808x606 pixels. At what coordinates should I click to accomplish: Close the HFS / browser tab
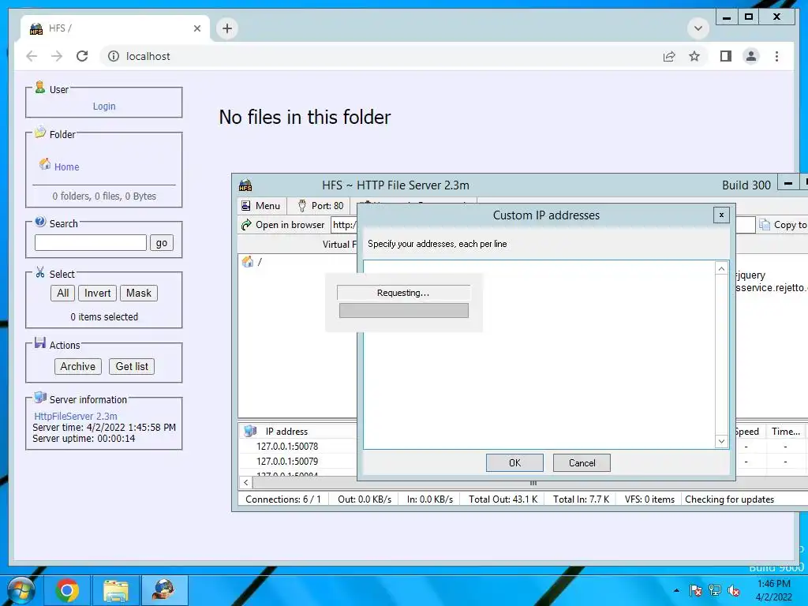[x=196, y=28]
